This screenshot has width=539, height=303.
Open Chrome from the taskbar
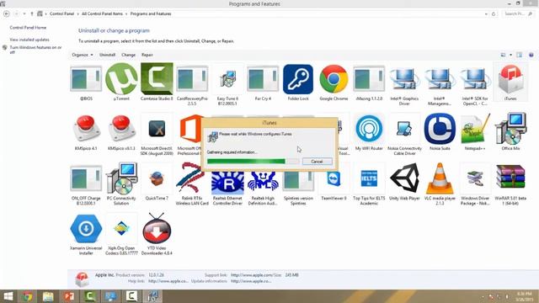click(x=27, y=296)
